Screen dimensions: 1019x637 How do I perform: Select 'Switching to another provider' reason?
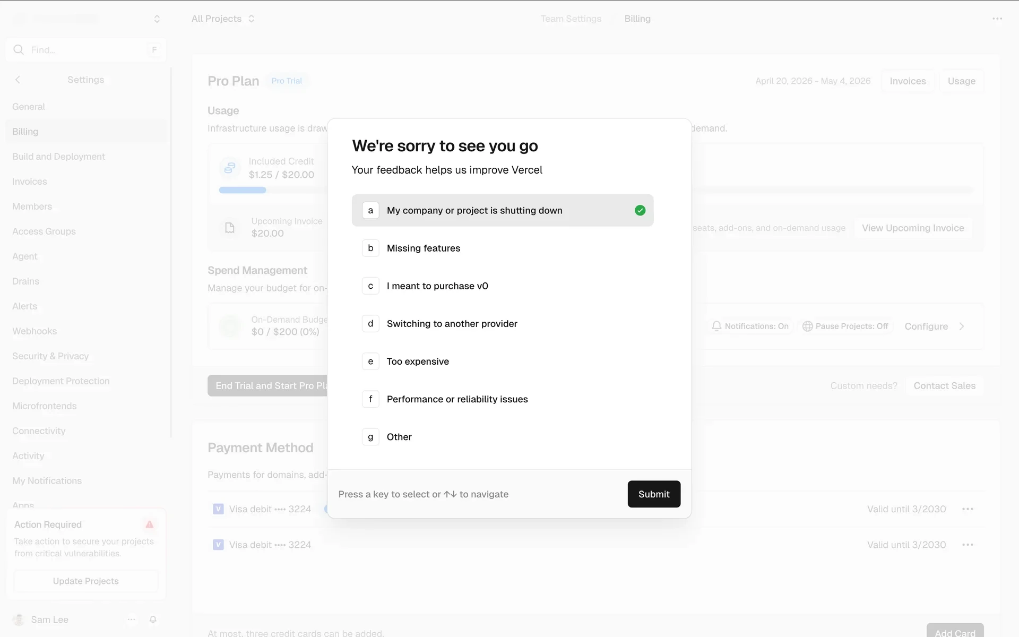[x=503, y=323]
